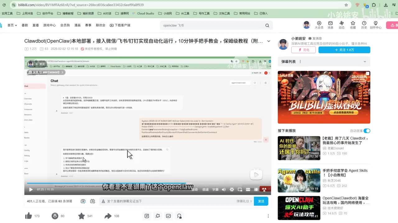The width and height of the screenshot is (398, 223).
Task: Click the 下载客户端 link
Action: point(120,25)
